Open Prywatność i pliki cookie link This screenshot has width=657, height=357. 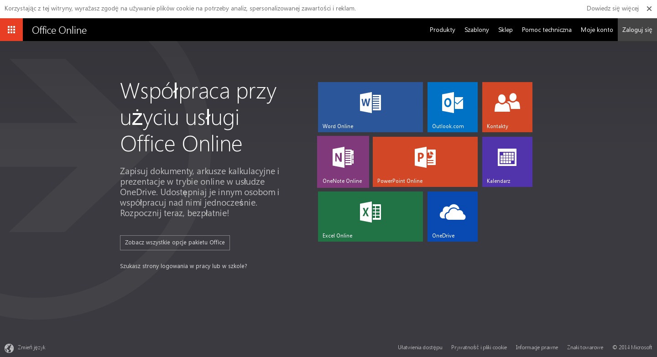[479, 347]
